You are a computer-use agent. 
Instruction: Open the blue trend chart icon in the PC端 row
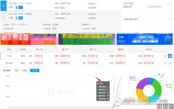[x=170, y=56]
